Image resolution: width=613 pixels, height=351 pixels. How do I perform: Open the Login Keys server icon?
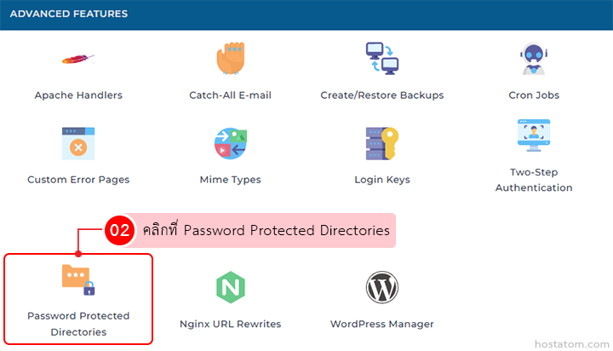point(382,144)
